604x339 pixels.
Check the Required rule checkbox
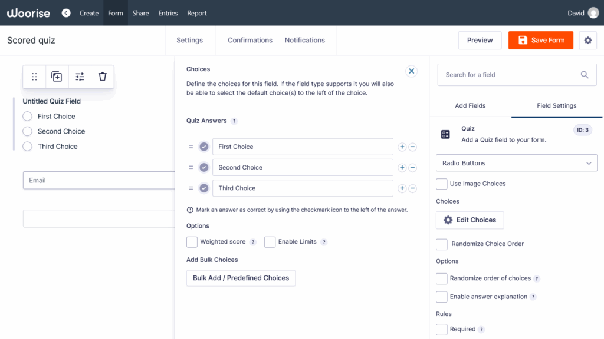coord(441,329)
